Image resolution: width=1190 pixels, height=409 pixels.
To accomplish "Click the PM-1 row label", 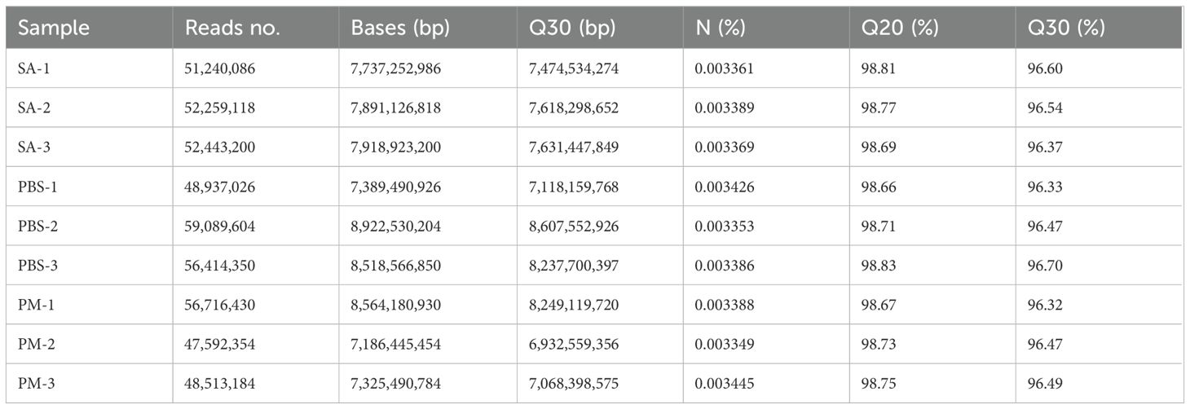I will click(x=35, y=306).
